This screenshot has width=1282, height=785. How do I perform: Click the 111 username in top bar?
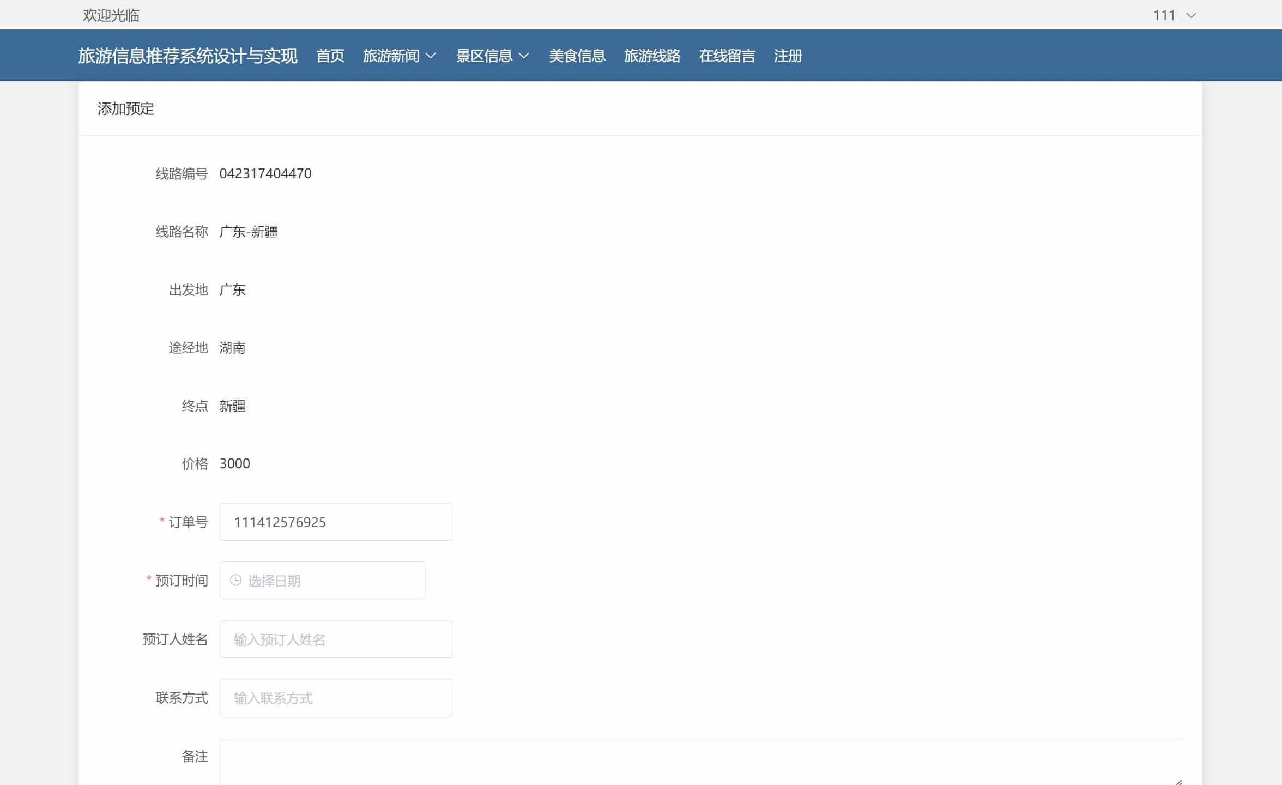click(x=1164, y=15)
